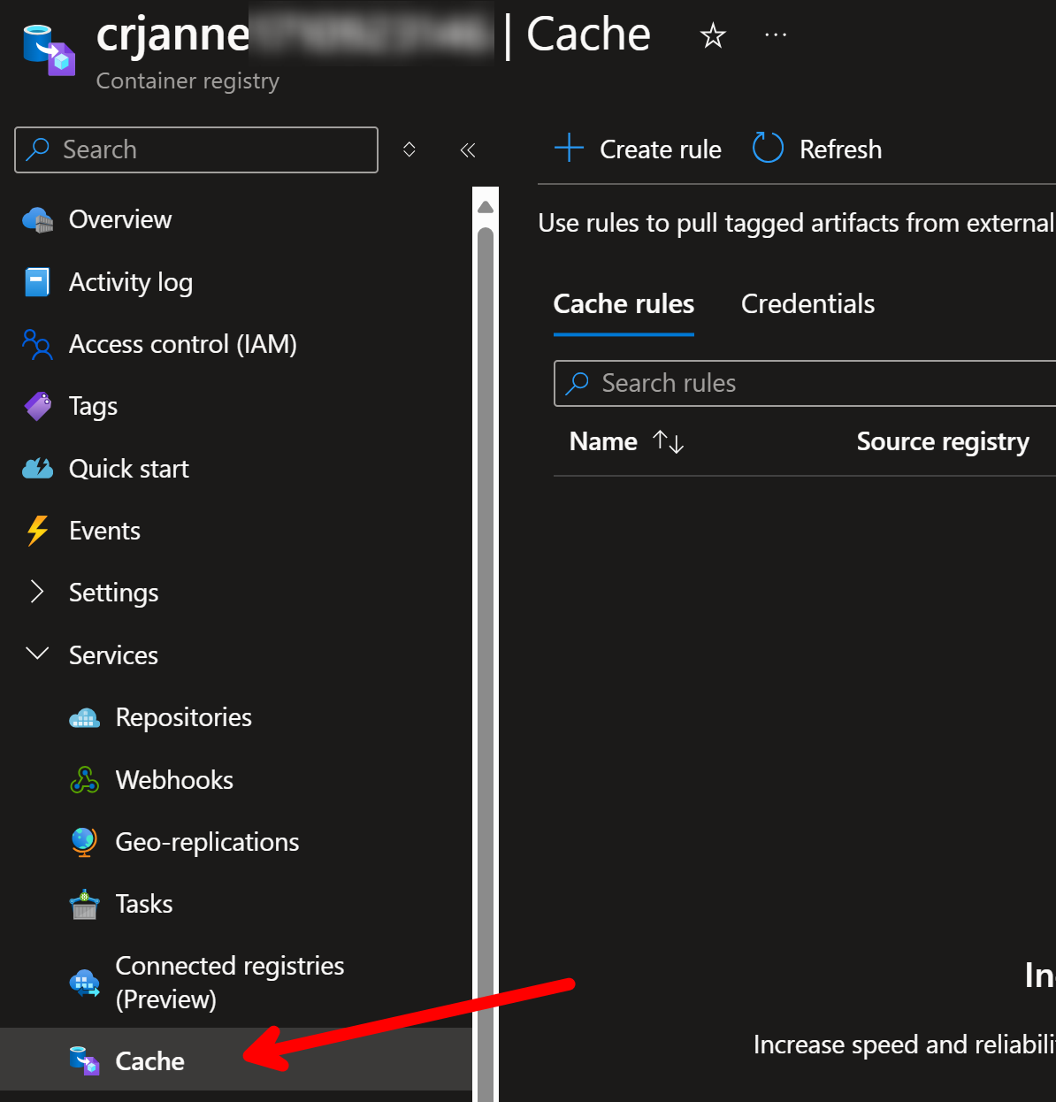
Task: Click the Refresh button
Action: (x=817, y=149)
